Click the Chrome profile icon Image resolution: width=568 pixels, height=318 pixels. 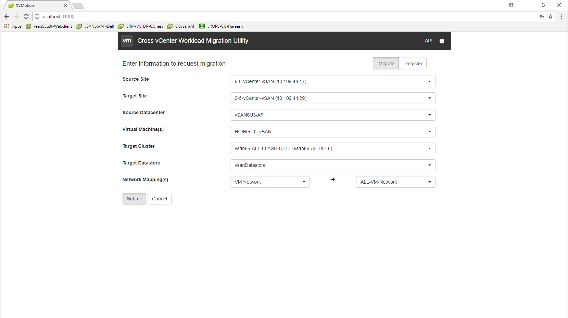click(511, 5)
